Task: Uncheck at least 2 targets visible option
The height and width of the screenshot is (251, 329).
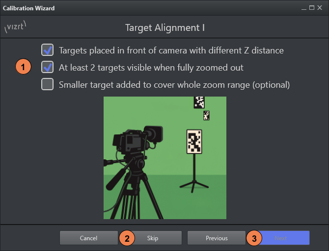Action: [x=48, y=67]
